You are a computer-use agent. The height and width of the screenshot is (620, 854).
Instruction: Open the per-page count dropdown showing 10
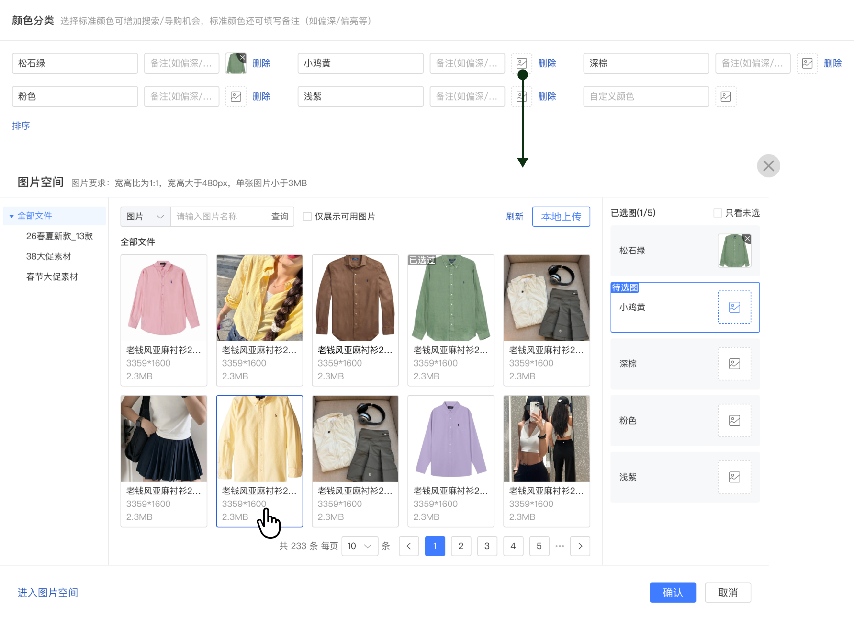[x=360, y=546]
